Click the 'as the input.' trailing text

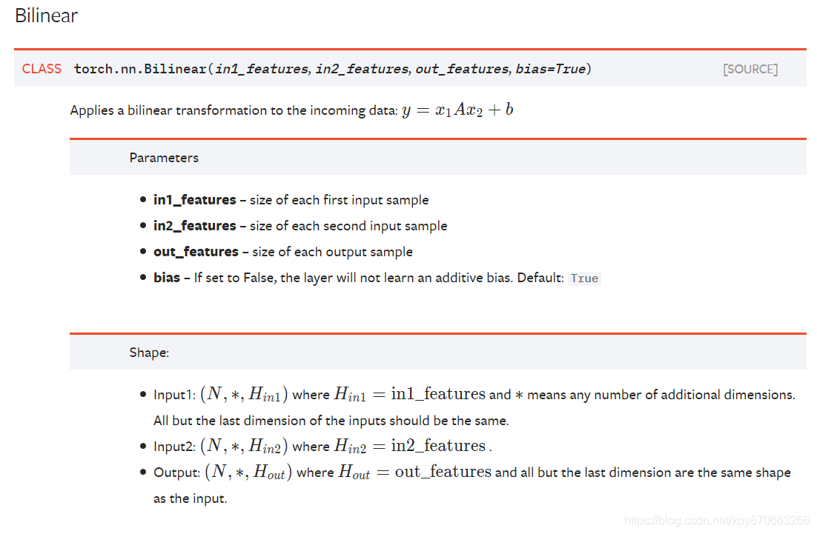click(x=191, y=498)
